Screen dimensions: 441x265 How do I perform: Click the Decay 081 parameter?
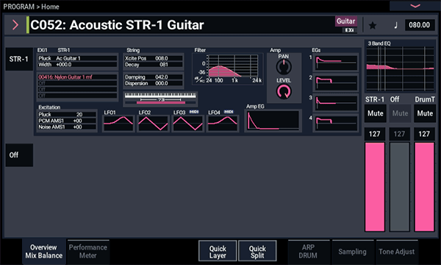(x=154, y=65)
